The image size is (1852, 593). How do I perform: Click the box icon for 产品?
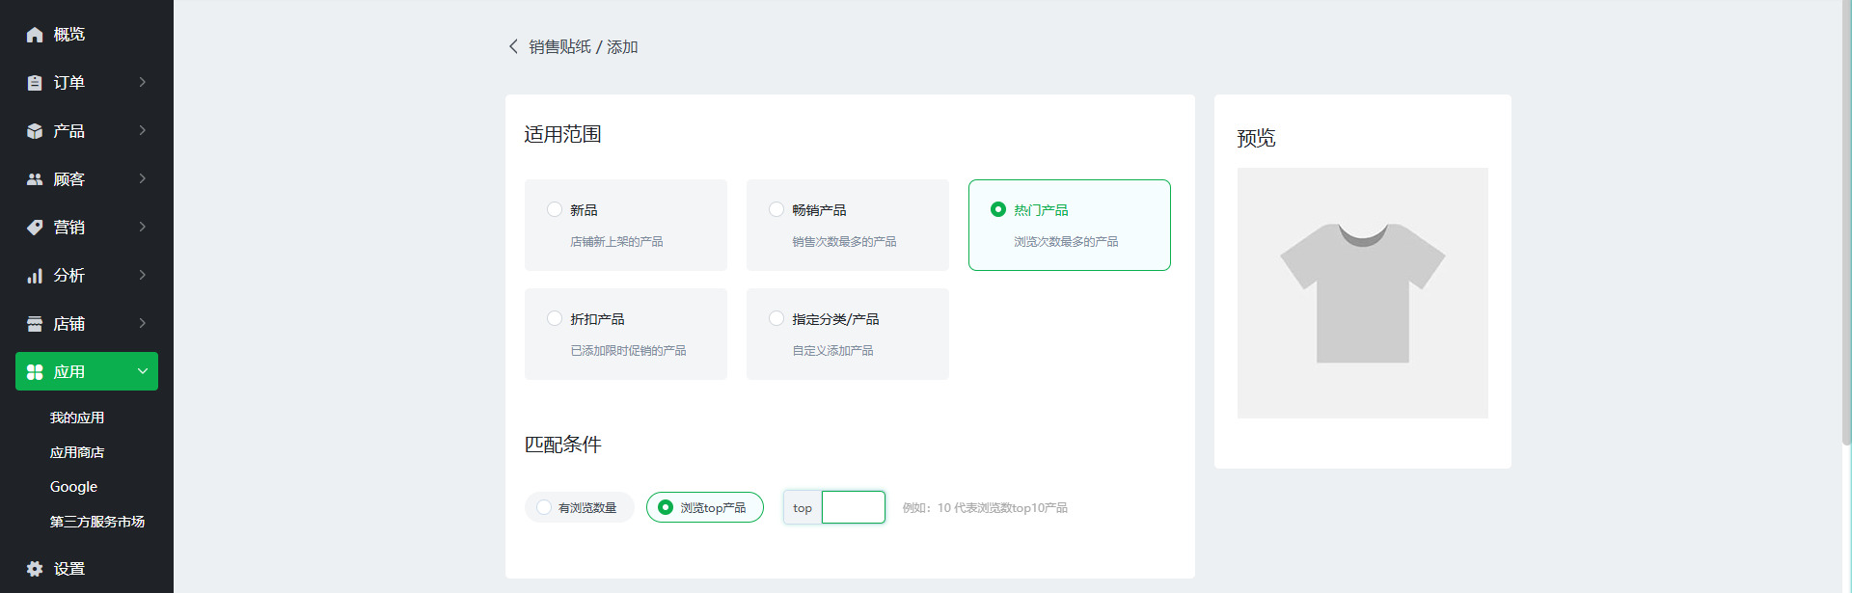coord(35,131)
